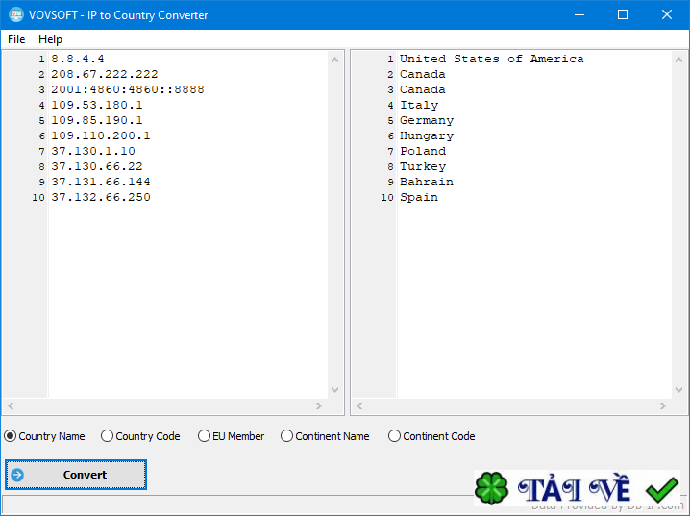Click the Convert button
The image size is (690, 516).
point(76,475)
